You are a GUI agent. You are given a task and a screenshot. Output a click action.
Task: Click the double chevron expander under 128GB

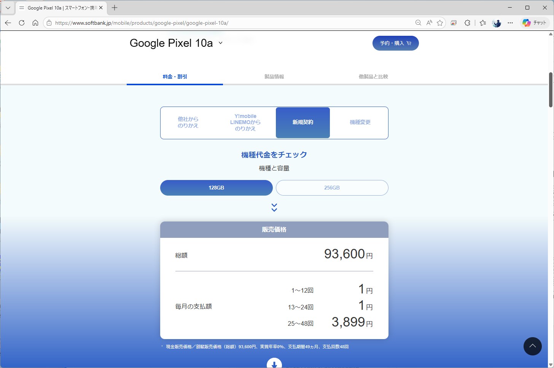pos(274,207)
